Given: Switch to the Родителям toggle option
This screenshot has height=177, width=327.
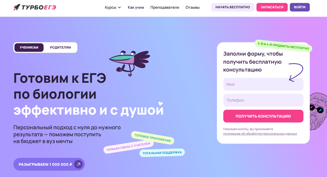Looking at the screenshot, I should [60, 47].
